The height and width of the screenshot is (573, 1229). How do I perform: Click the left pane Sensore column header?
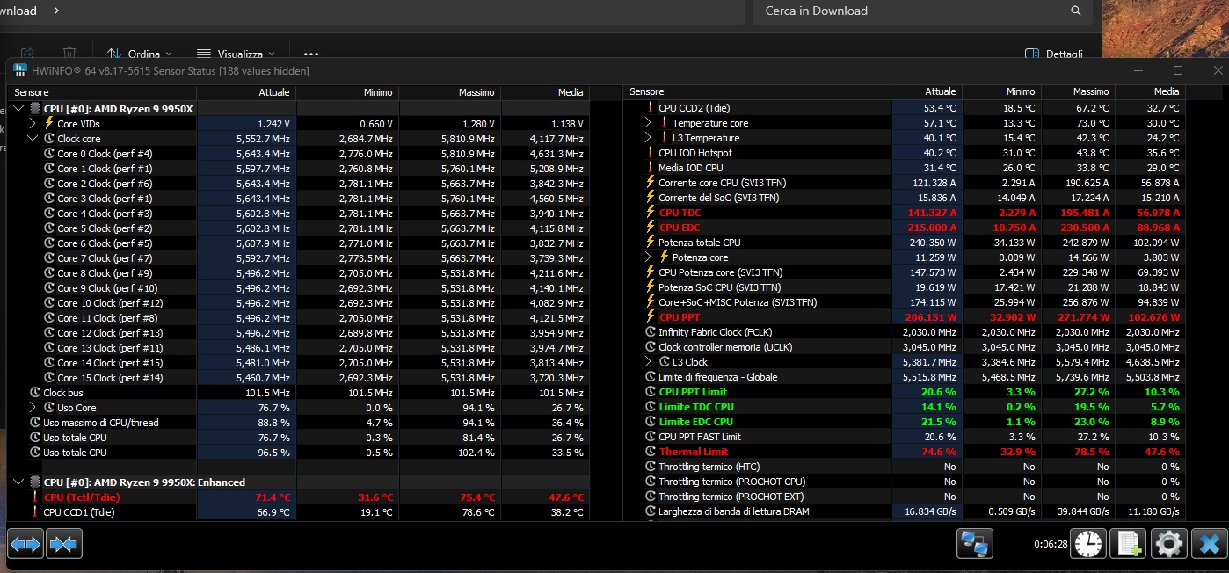[x=102, y=92]
